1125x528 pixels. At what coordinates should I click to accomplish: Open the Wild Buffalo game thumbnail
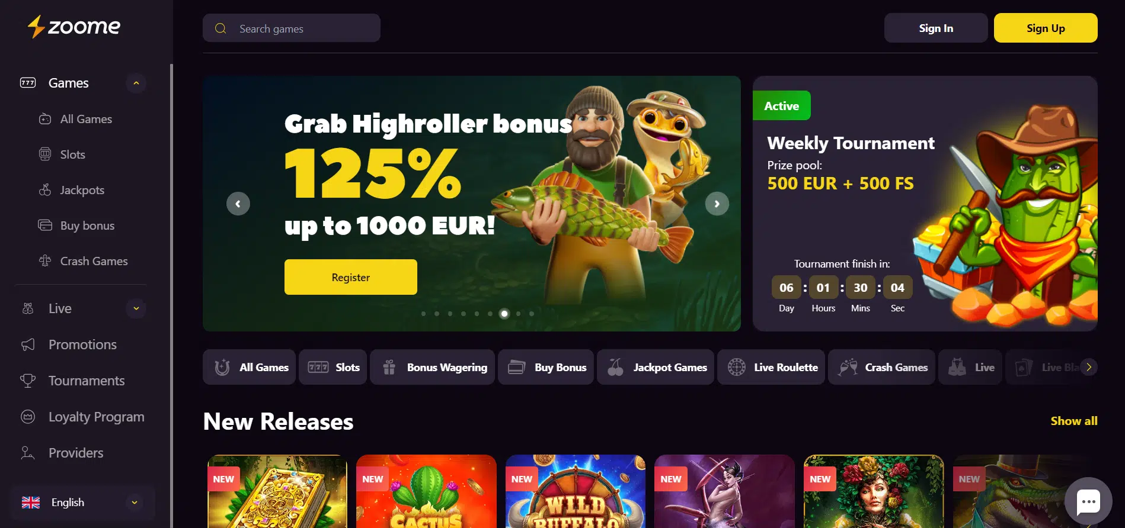pyautogui.click(x=575, y=491)
